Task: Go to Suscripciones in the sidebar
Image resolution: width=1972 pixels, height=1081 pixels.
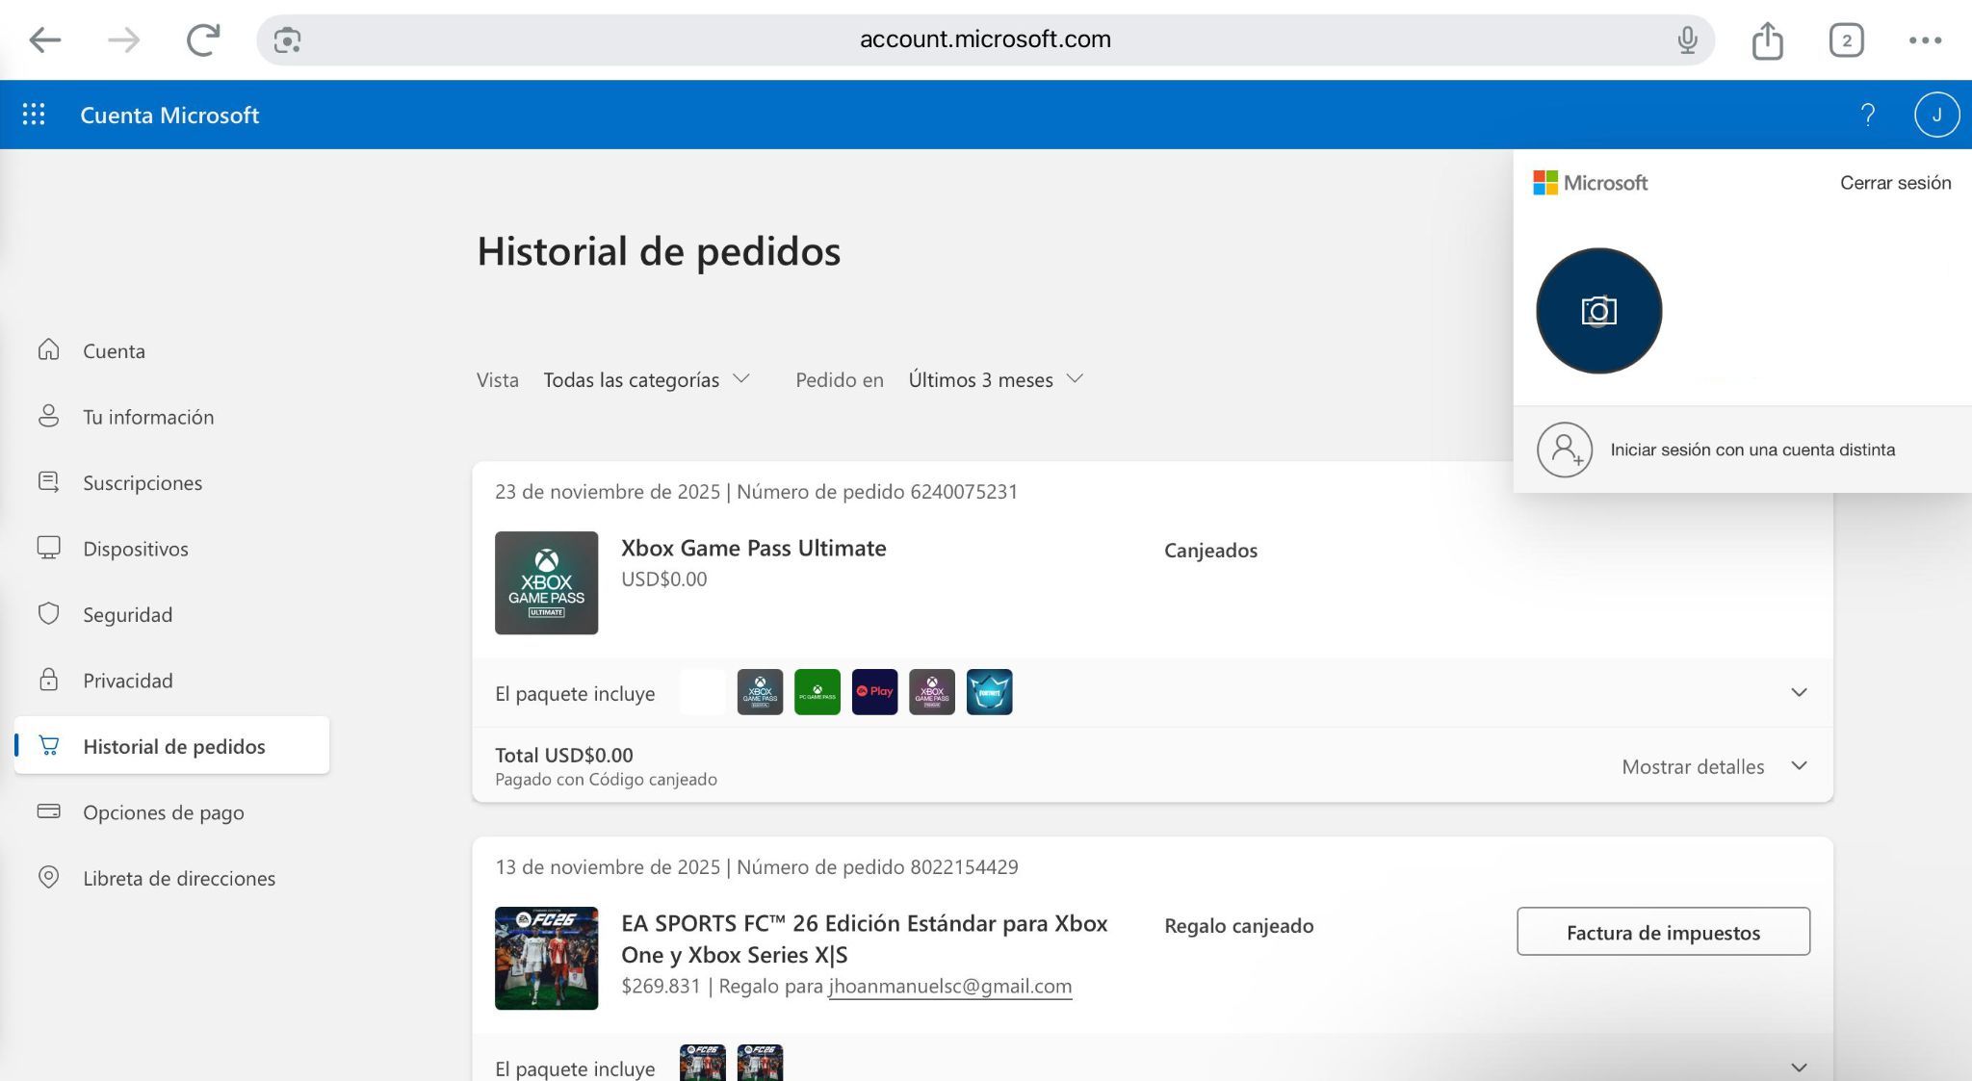Action: (143, 483)
